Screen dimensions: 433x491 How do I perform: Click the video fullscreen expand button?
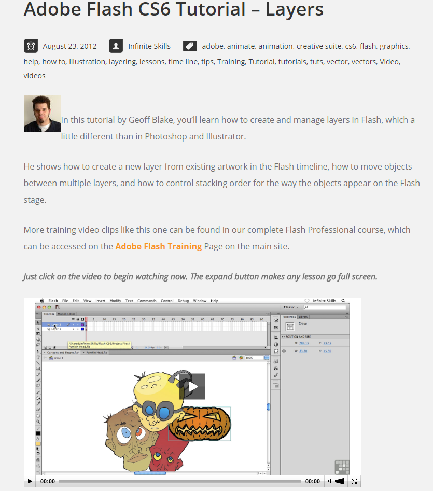coord(354,481)
